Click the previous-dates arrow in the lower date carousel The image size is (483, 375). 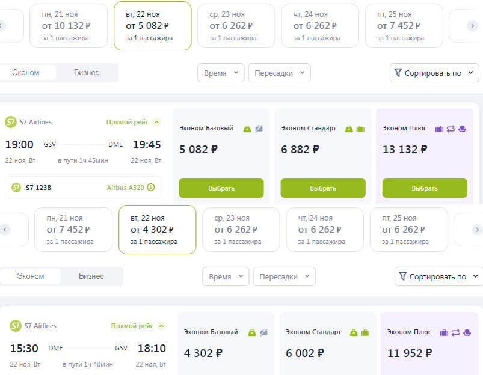(x=5, y=230)
